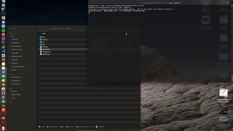The width and height of the screenshot is (233, 131).
Task: Open BOOTCAMP volume in sidebar
Action: pos(16,95)
